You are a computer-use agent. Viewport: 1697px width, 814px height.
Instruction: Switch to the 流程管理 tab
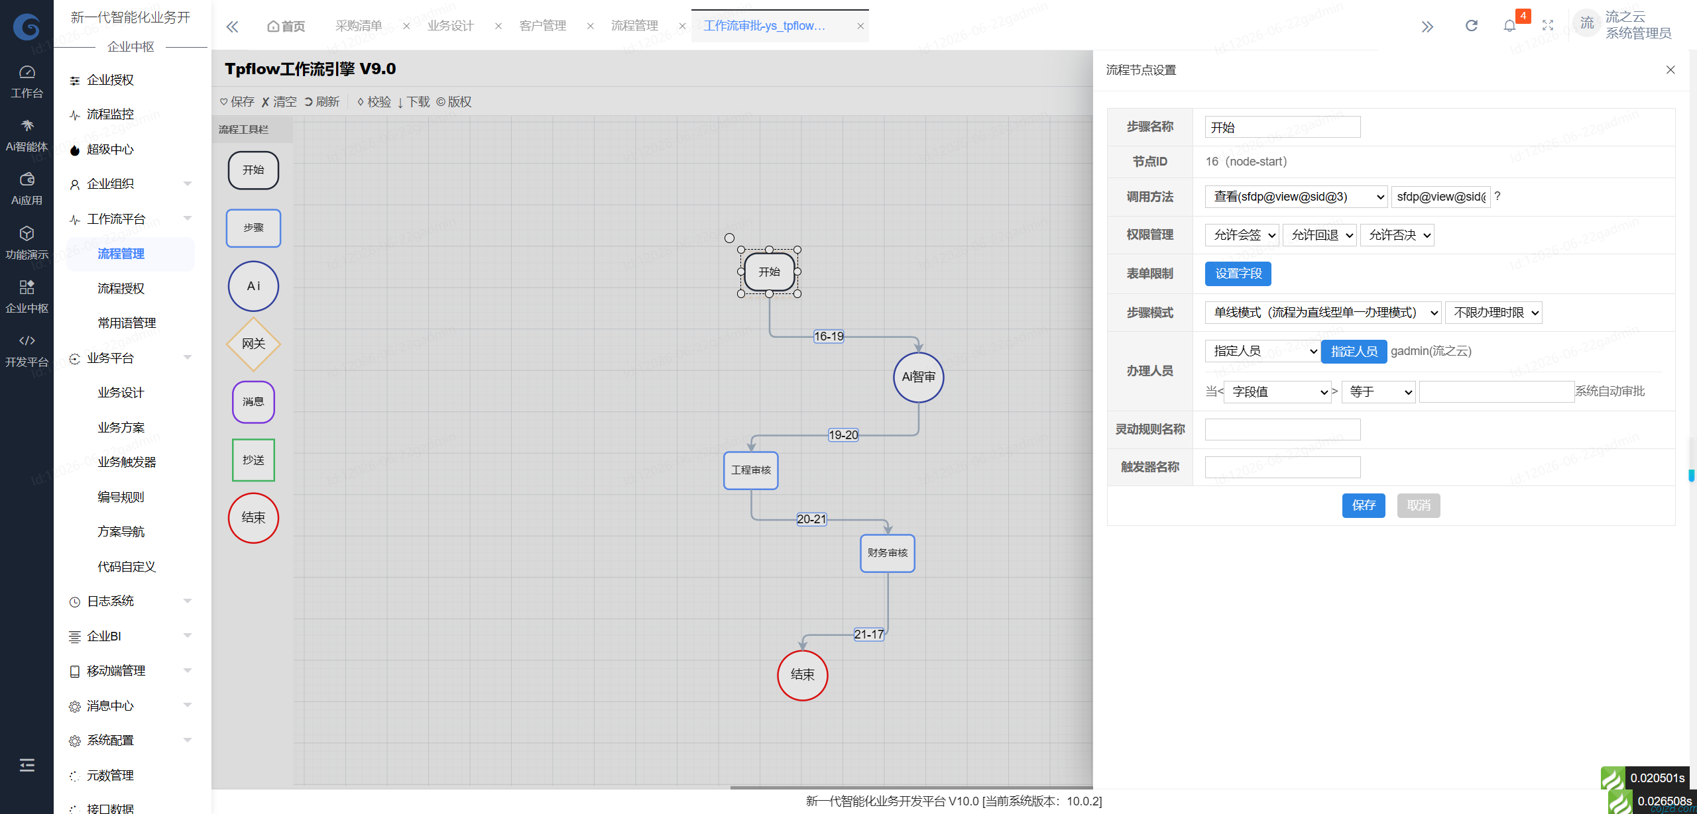[x=634, y=26]
